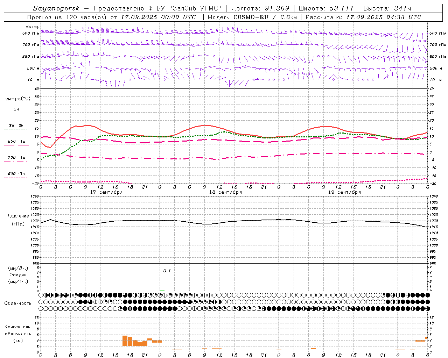This screenshot has height=358, width=448.
Task: Click the Широта: 53.111 value
Action: (x=326, y=8)
